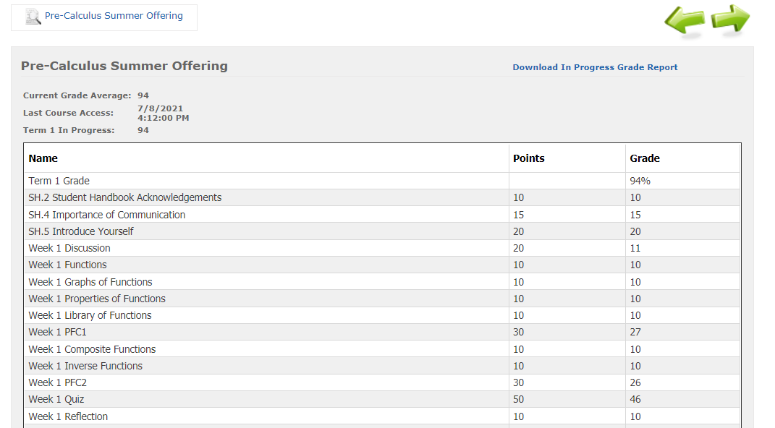Screen dimensions: 775x428
Task: Open Week 1 Discussion assignment
Action: pyautogui.click(x=69, y=248)
